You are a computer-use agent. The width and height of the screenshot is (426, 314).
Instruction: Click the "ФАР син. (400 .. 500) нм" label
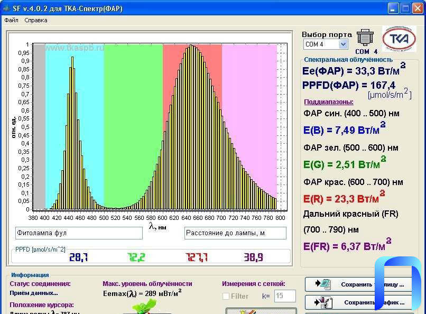pyautogui.click(x=351, y=113)
